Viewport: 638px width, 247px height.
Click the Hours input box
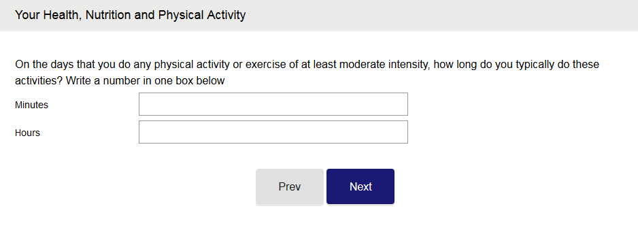coord(273,132)
